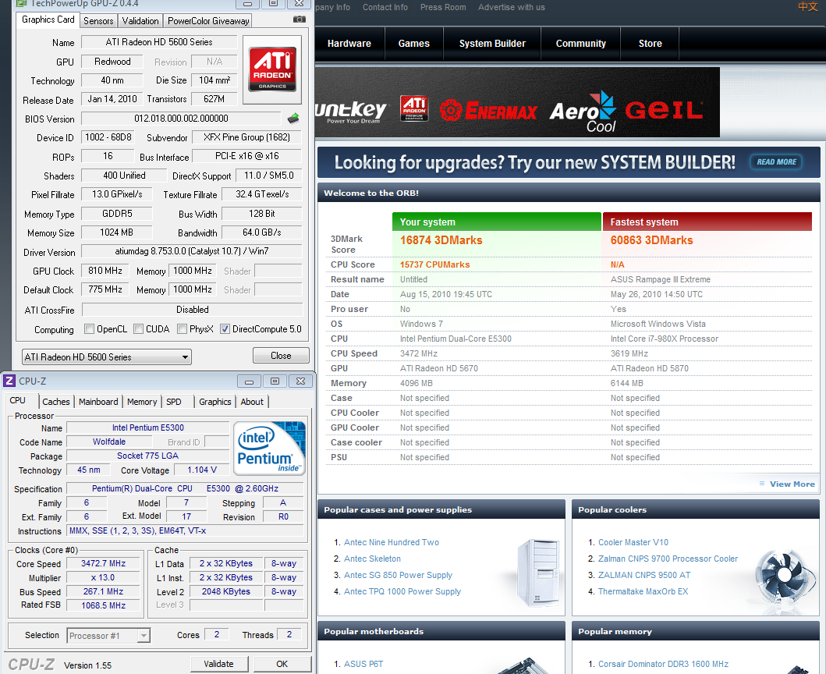Screen dimensions: 826x674
Task: Click the Close button in GPU-Z
Action: coord(281,356)
